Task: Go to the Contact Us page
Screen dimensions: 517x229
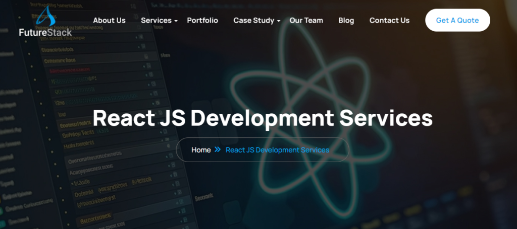Action: point(389,20)
